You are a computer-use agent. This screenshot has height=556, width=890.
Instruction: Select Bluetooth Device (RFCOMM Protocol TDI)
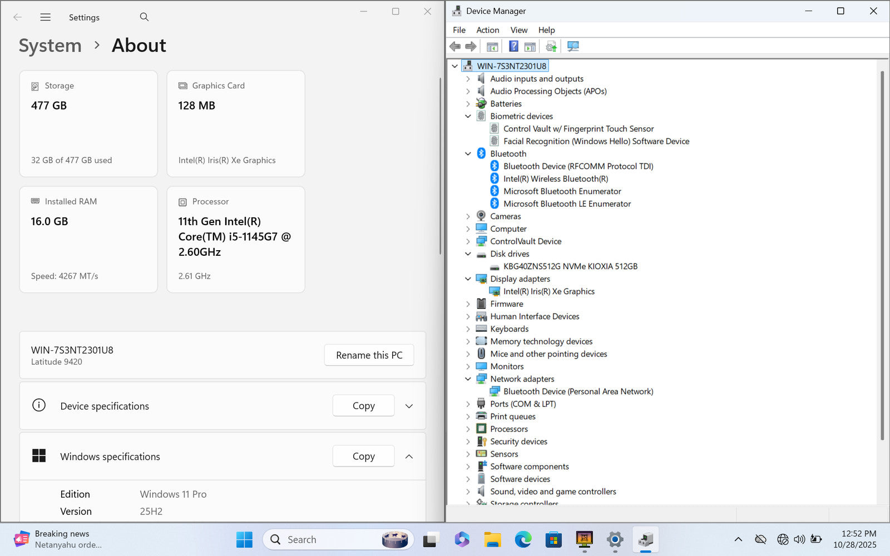(x=578, y=166)
